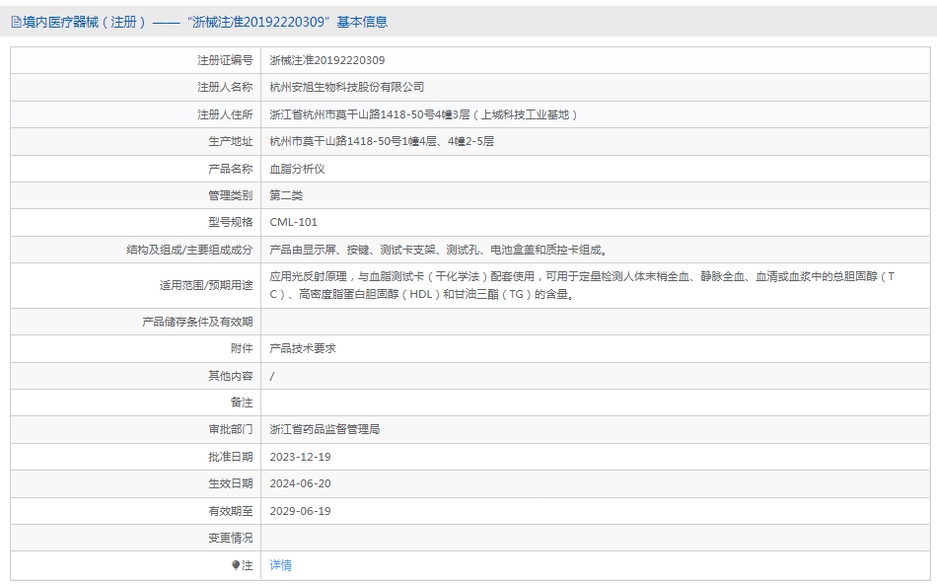Click the 审批部门 label cell
This screenshot has height=585, width=937.
click(x=136, y=430)
